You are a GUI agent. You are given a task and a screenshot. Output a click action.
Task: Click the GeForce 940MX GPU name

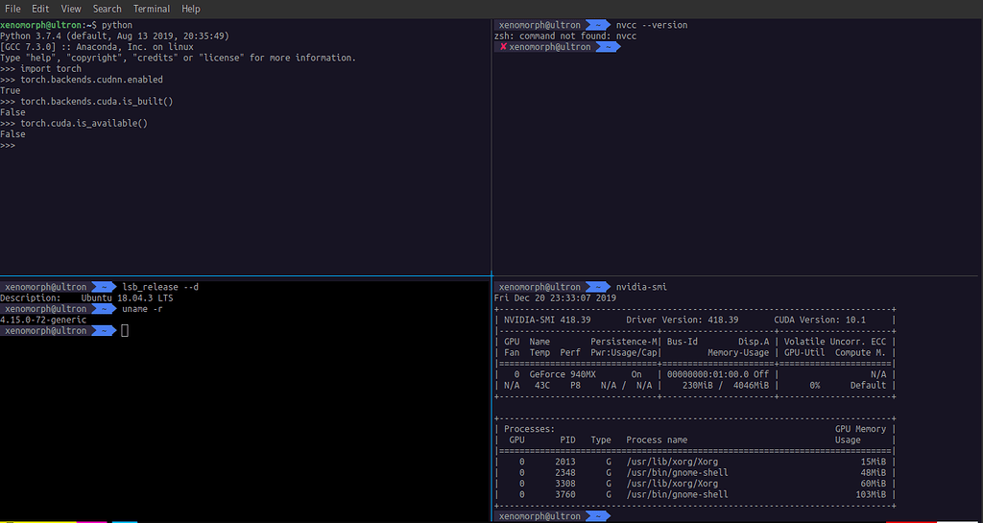pos(562,374)
